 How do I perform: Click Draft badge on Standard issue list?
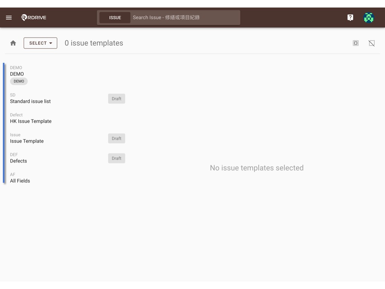117,99
